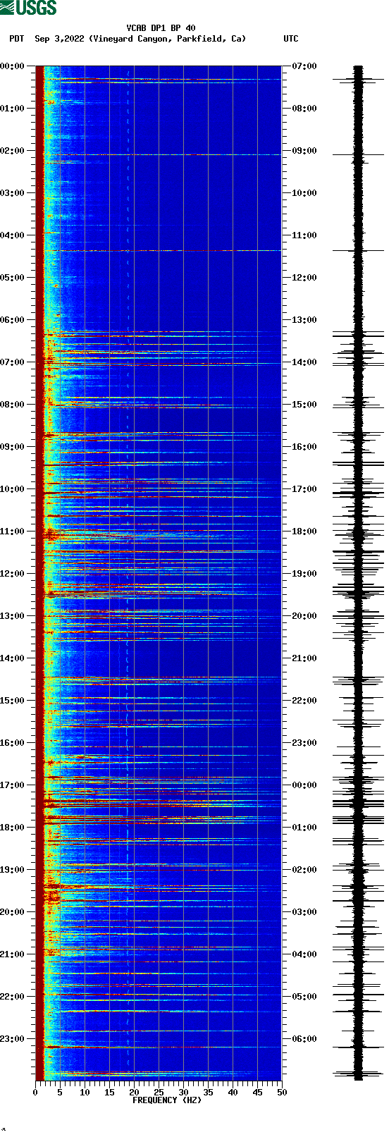This screenshot has width=389, height=1137.
Task: Click the 21:00 PDT left-axis label
Action: point(13,954)
